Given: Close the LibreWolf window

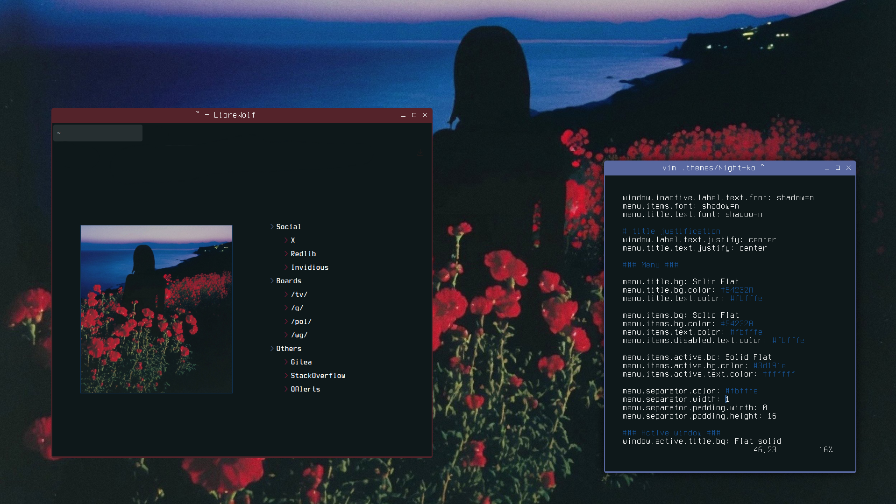Looking at the screenshot, I should point(425,115).
